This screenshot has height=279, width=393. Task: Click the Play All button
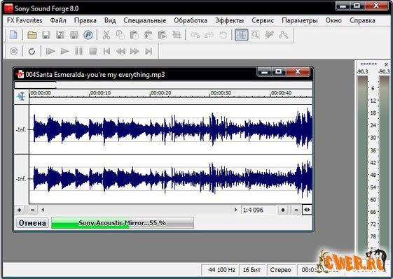tap(50, 51)
